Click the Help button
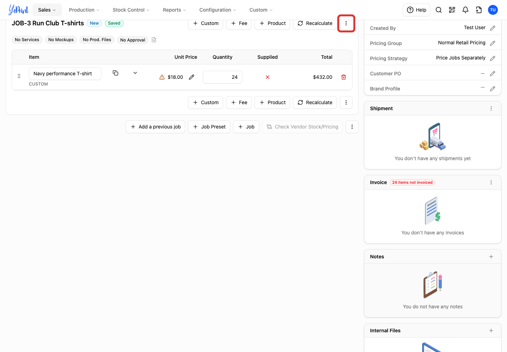 point(417,10)
